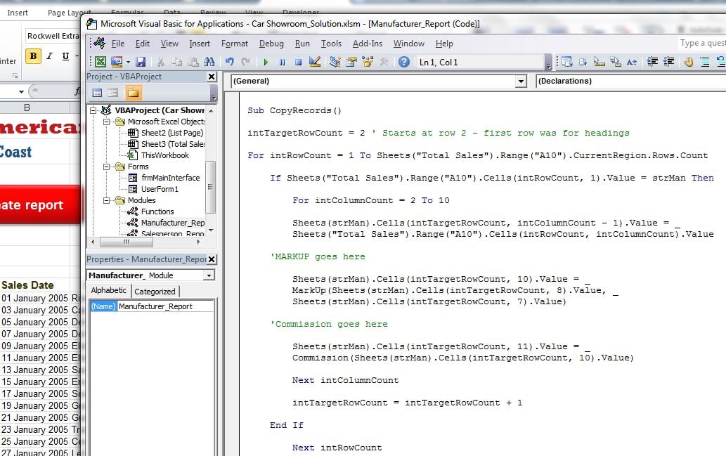Click the blue Help question mark icon

click(x=404, y=61)
